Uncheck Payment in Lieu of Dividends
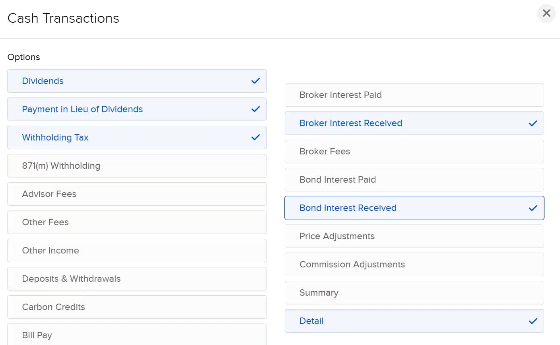 (x=137, y=109)
